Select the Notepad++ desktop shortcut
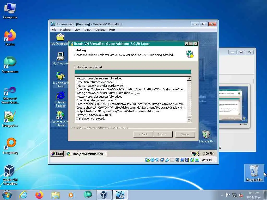Screen dimensions: 267x200 [x=10, y=119]
